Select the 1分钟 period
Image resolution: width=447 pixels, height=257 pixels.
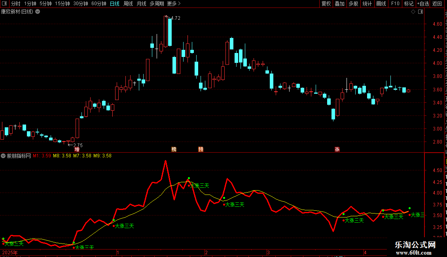[x=30, y=4]
